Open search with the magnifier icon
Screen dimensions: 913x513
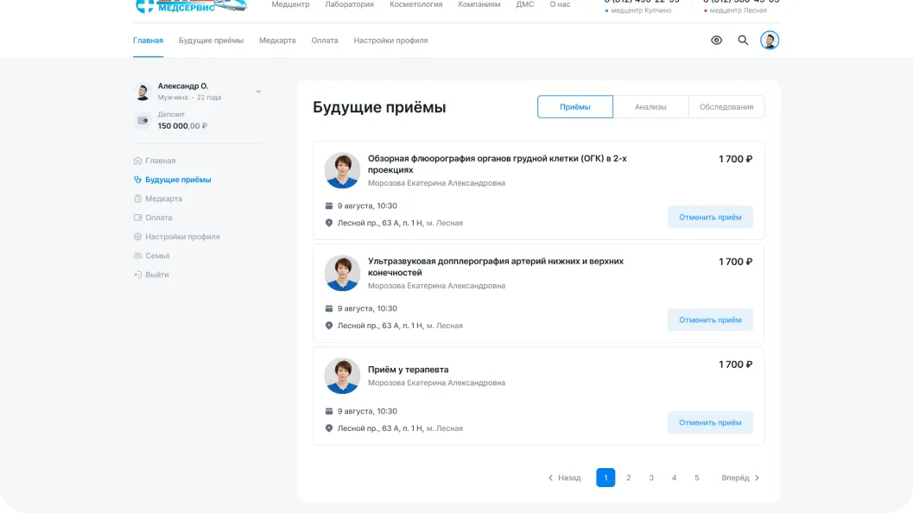pyautogui.click(x=743, y=41)
